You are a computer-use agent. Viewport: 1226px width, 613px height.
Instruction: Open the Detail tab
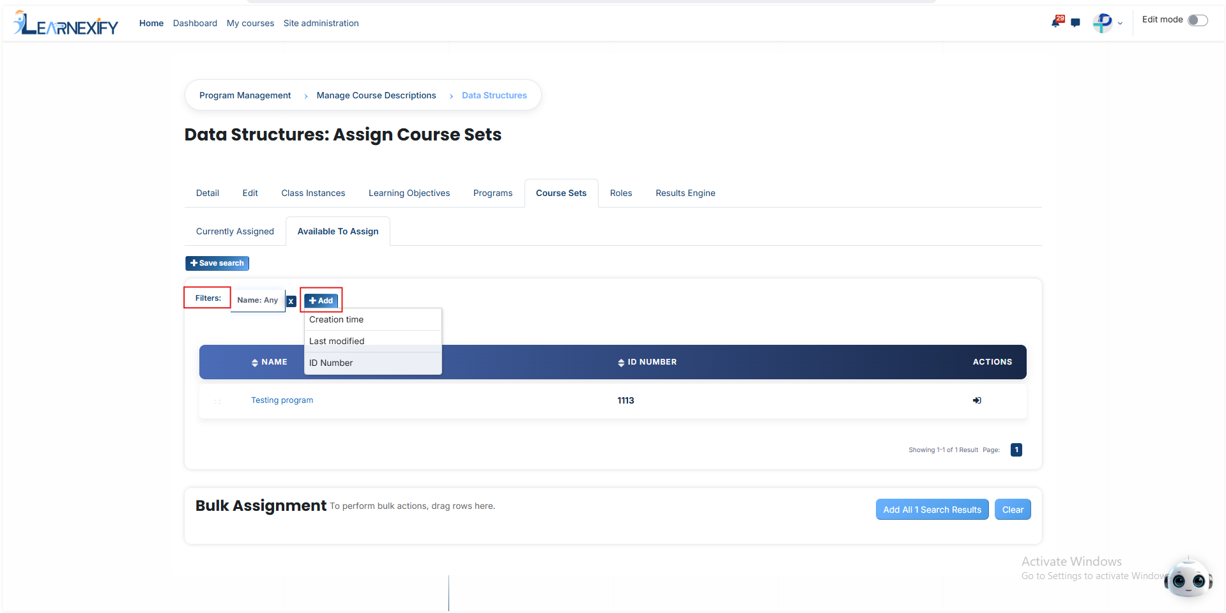coord(208,193)
